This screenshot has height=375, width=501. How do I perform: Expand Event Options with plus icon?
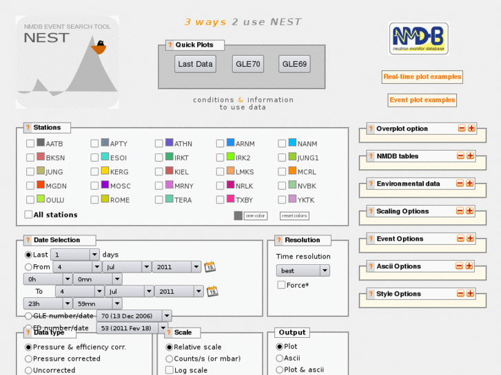click(x=470, y=238)
